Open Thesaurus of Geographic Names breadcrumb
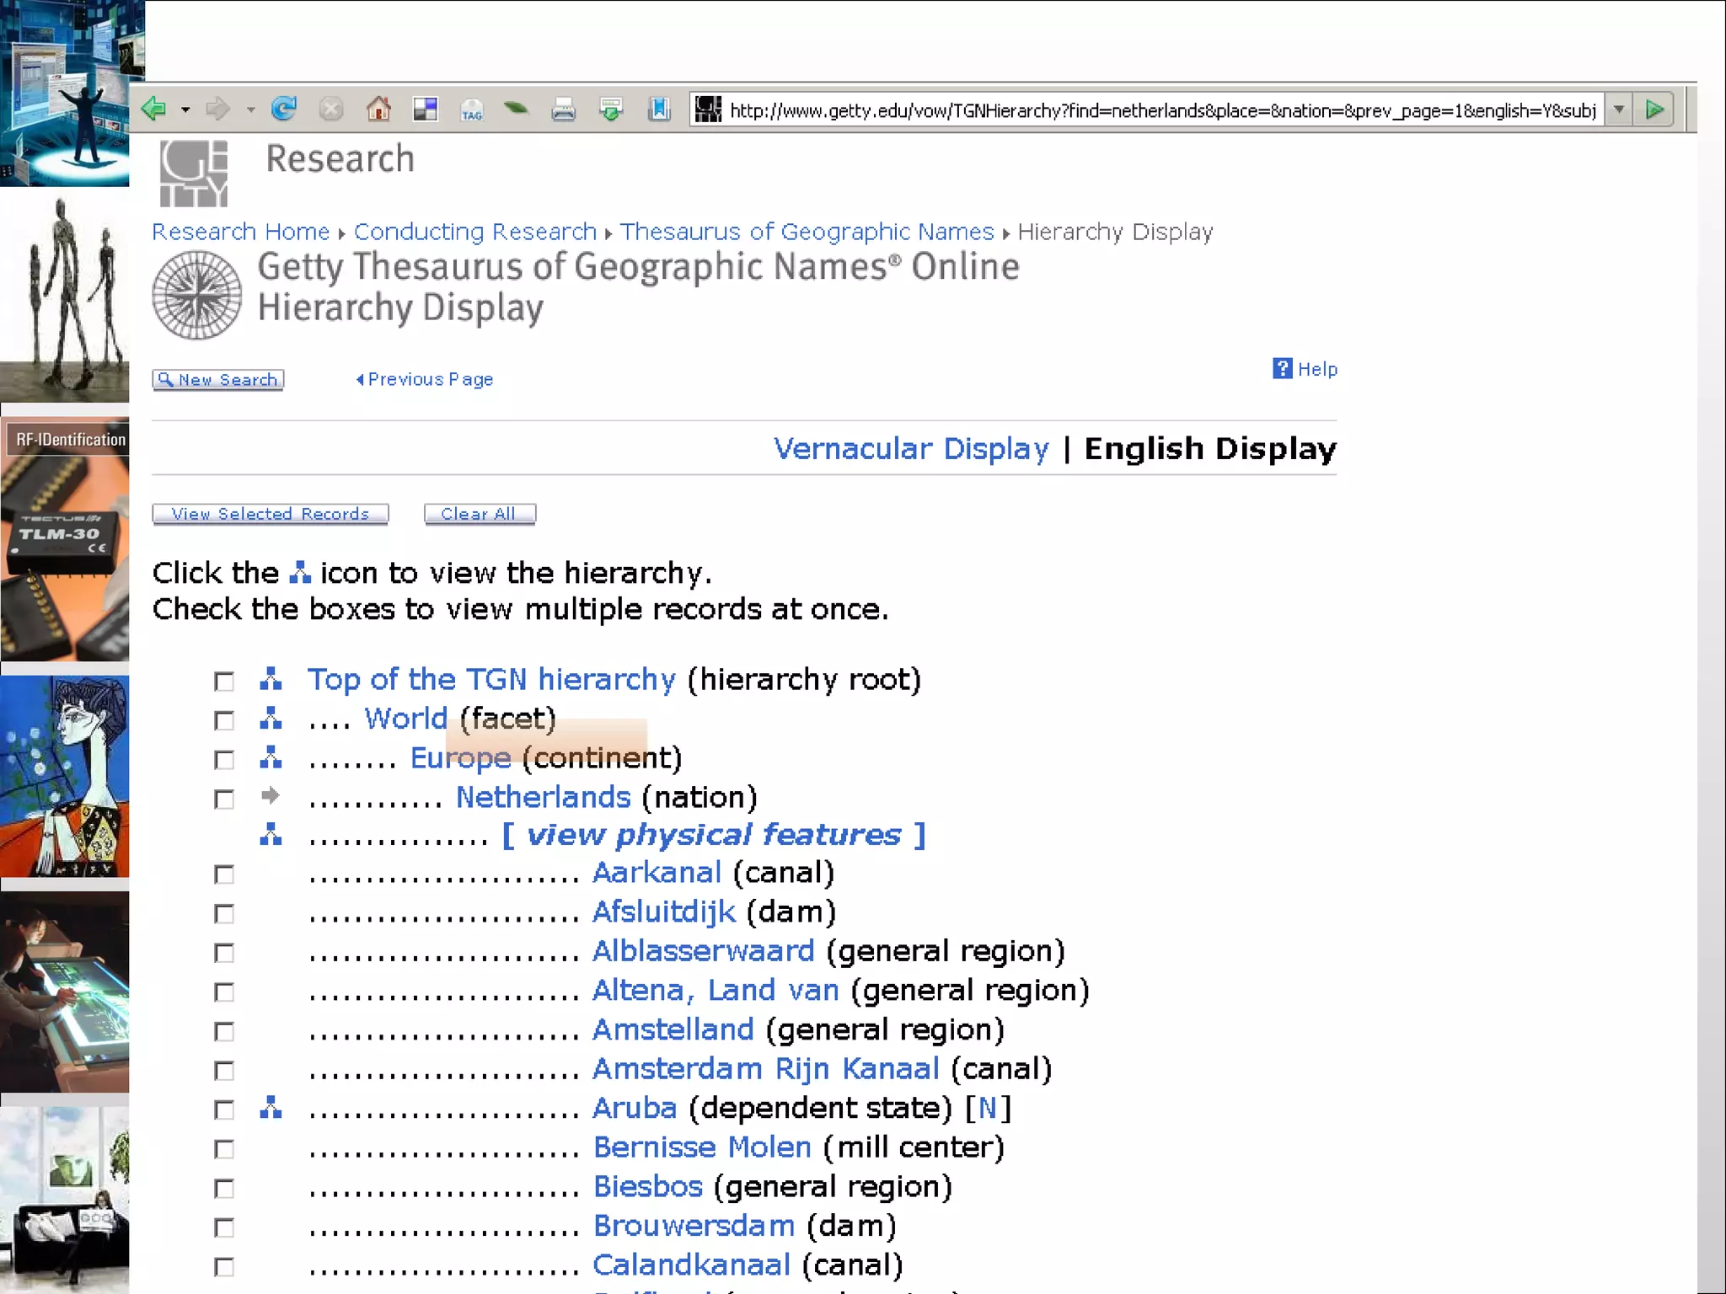Image resolution: width=1726 pixels, height=1294 pixels. point(807,232)
